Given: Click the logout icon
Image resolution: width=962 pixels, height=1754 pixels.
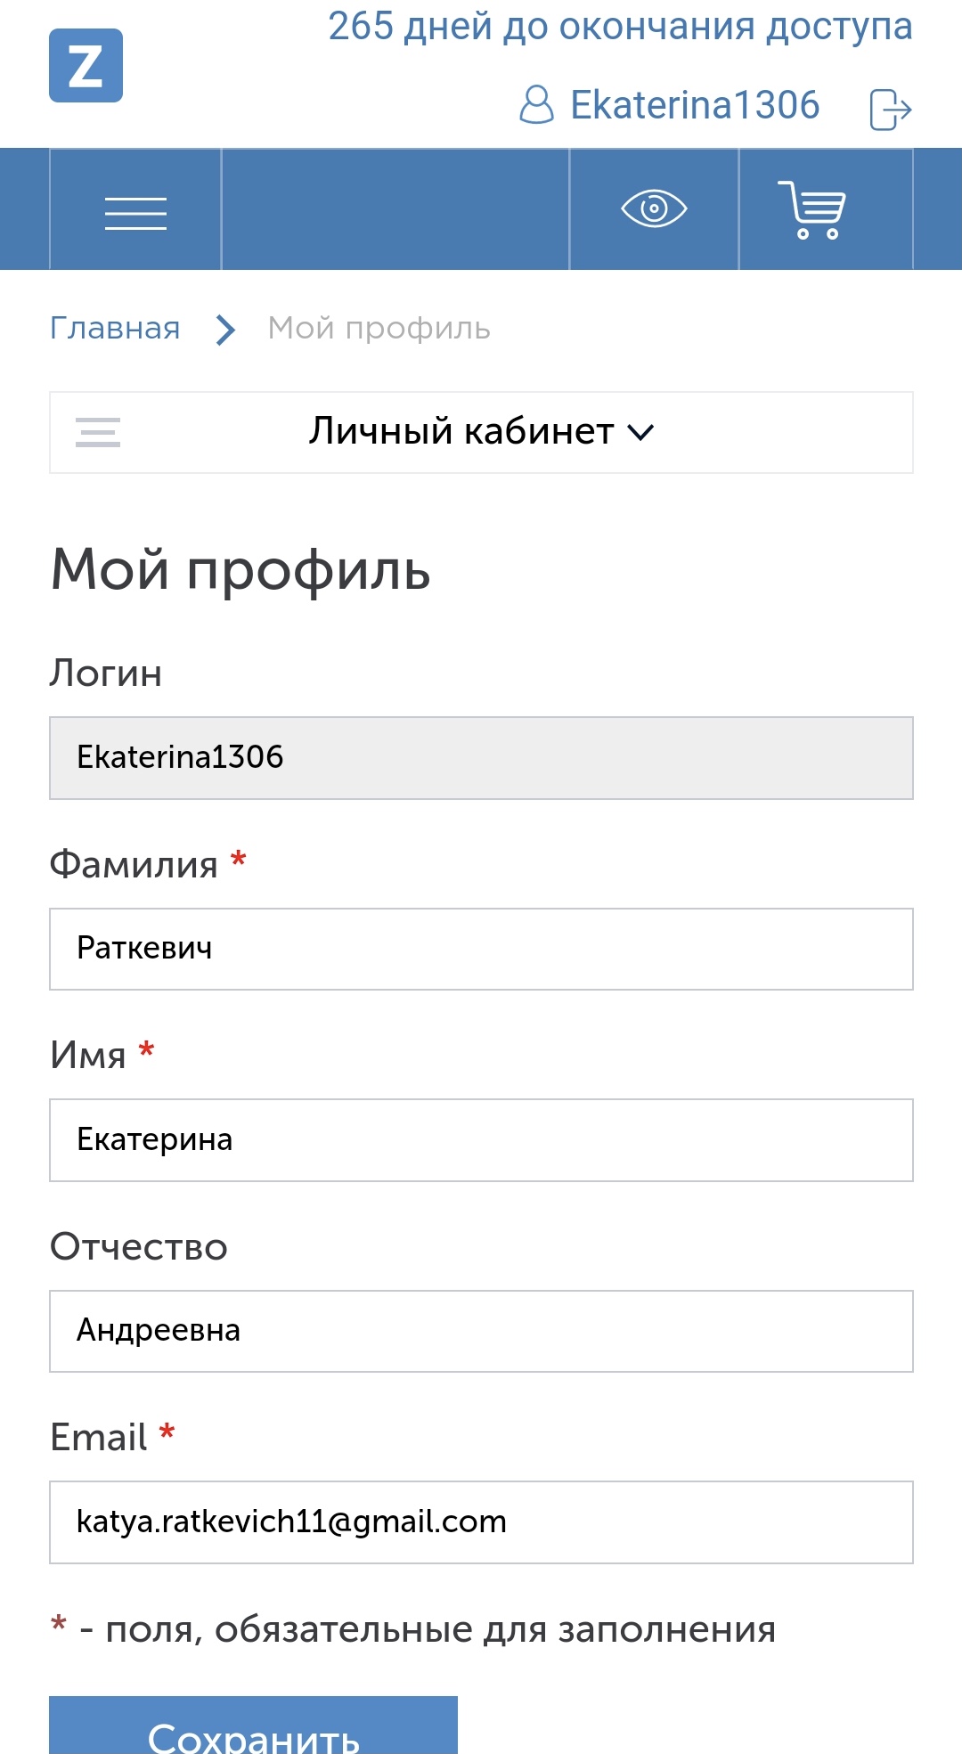Looking at the screenshot, I should (890, 110).
